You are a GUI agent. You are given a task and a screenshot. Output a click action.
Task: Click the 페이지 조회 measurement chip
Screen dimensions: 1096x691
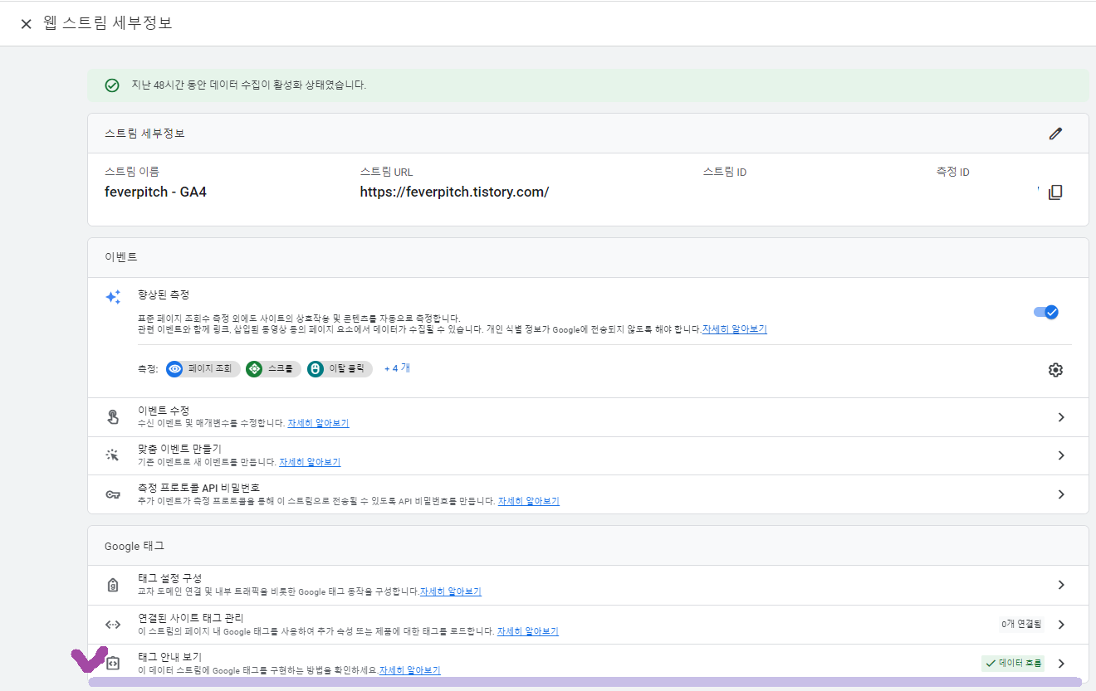pos(202,368)
